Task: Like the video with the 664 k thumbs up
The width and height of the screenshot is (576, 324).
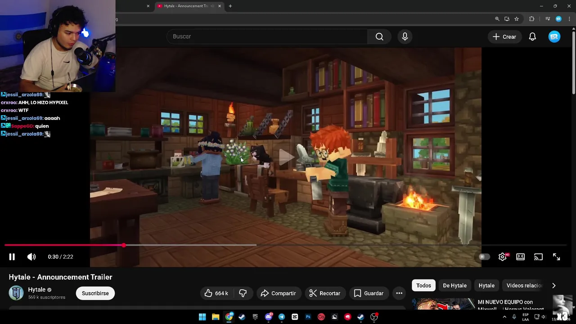Action: point(216,293)
